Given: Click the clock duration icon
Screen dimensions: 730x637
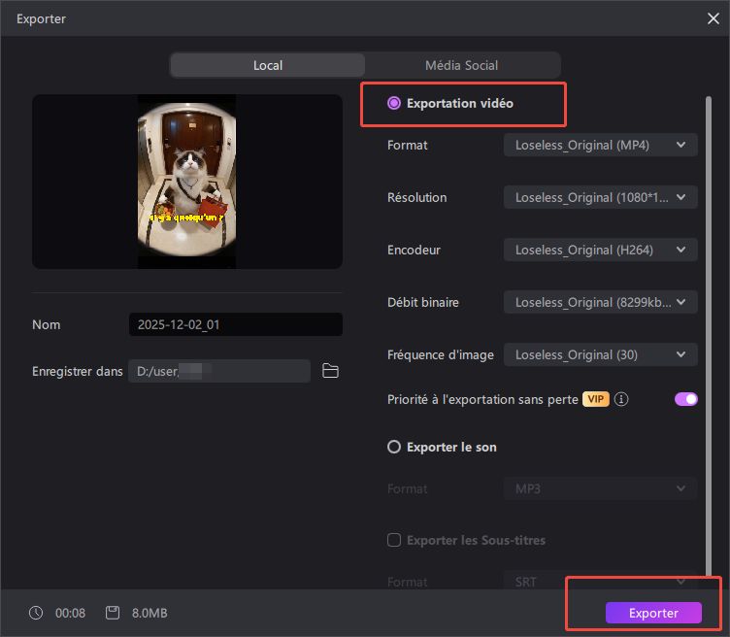Looking at the screenshot, I should (x=36, y=613).
